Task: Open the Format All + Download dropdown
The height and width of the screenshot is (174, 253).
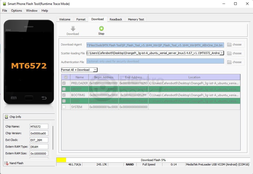Action: coord(95,70)
